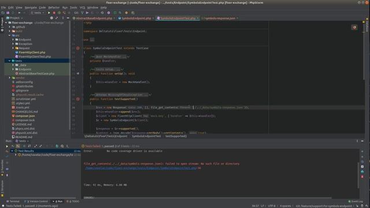Toggle the scroll-to-end icon beside the console output

(x=362, y=166)
